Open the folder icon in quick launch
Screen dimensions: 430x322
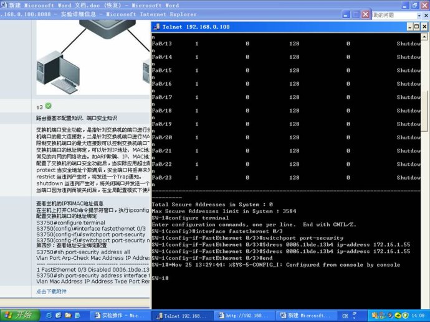point(68,315)
